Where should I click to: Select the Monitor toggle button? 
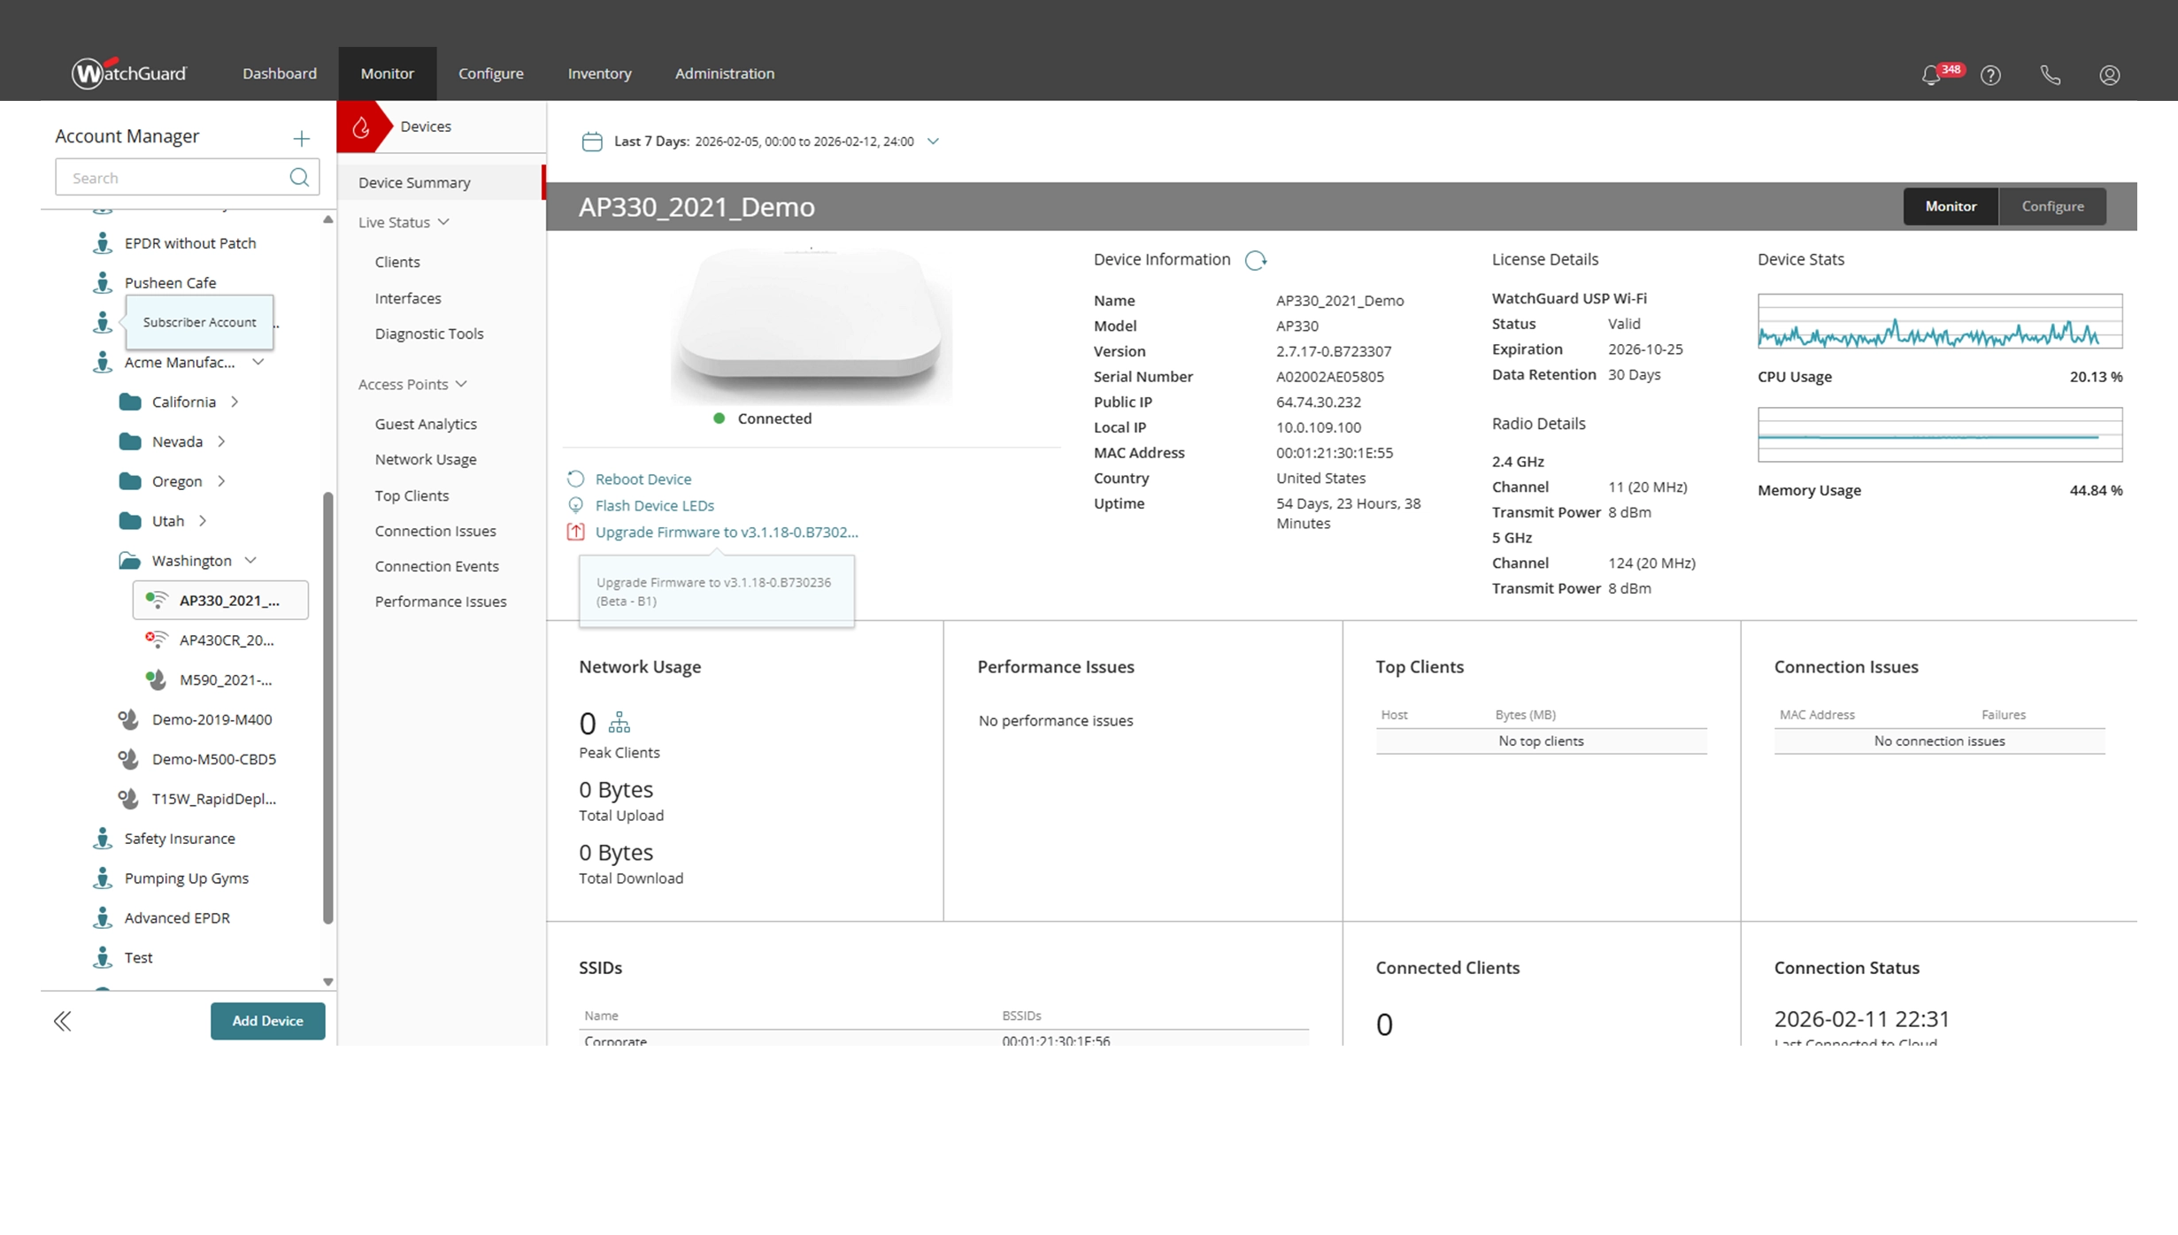click(1951, 206)
